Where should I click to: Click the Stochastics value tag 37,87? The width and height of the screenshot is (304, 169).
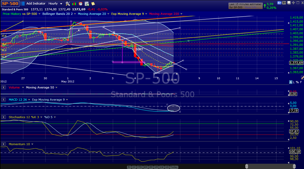294,131
